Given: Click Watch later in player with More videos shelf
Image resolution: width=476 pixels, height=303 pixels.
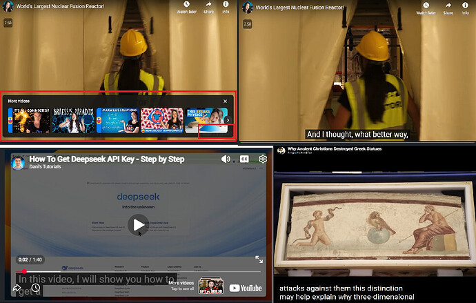Looking at the screenshot, I should pos(186,8).
